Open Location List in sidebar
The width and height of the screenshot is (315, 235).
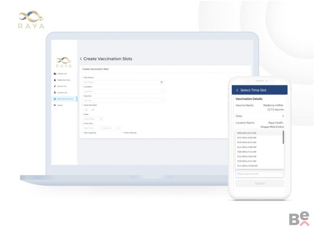coord(60,92)
